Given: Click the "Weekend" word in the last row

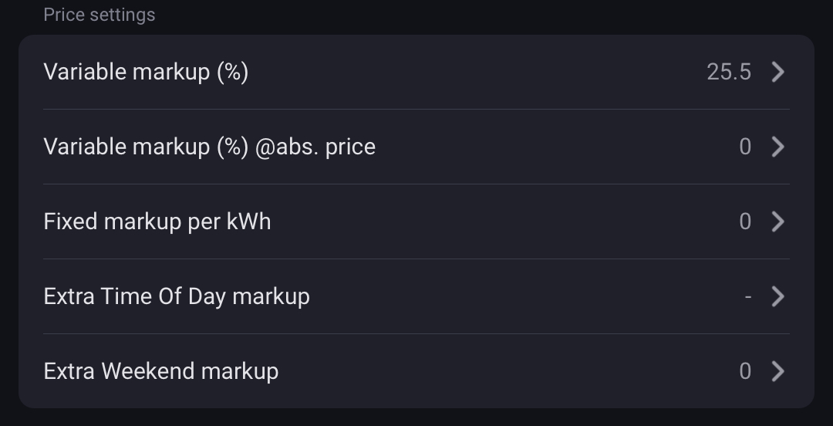Looking at the screenshot, I should coord(147,371).
